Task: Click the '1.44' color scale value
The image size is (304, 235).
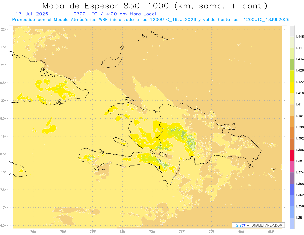Action: tap(299, 48)
